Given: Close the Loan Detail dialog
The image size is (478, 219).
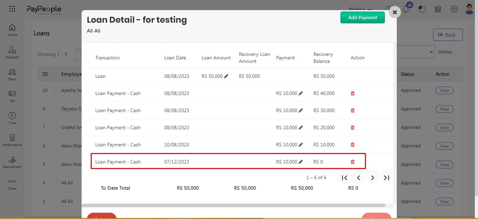Looking at the screenshot, I should 395,12.
